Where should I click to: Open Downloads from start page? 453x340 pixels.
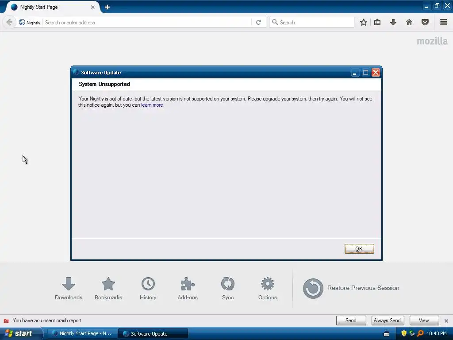(x=69, y=289)
